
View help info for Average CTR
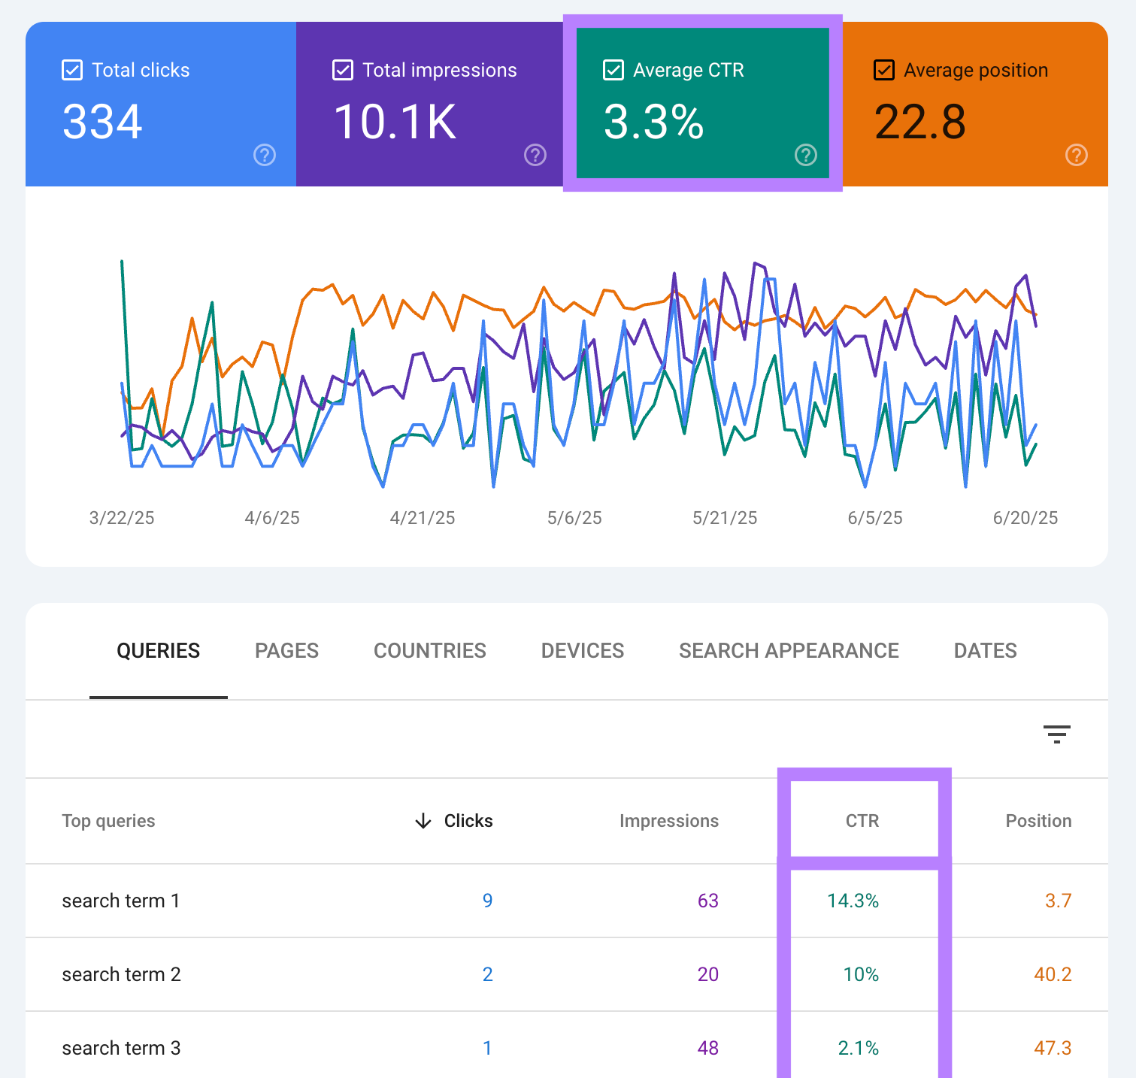coord(805,156)
